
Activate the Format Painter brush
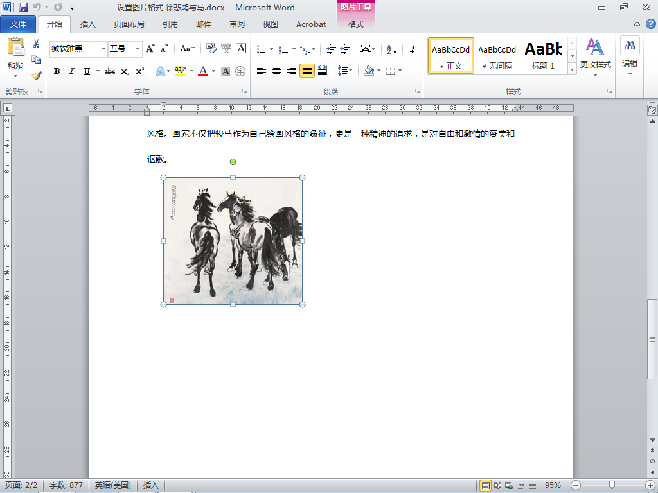pyautogui.click(x=37, y=76)
